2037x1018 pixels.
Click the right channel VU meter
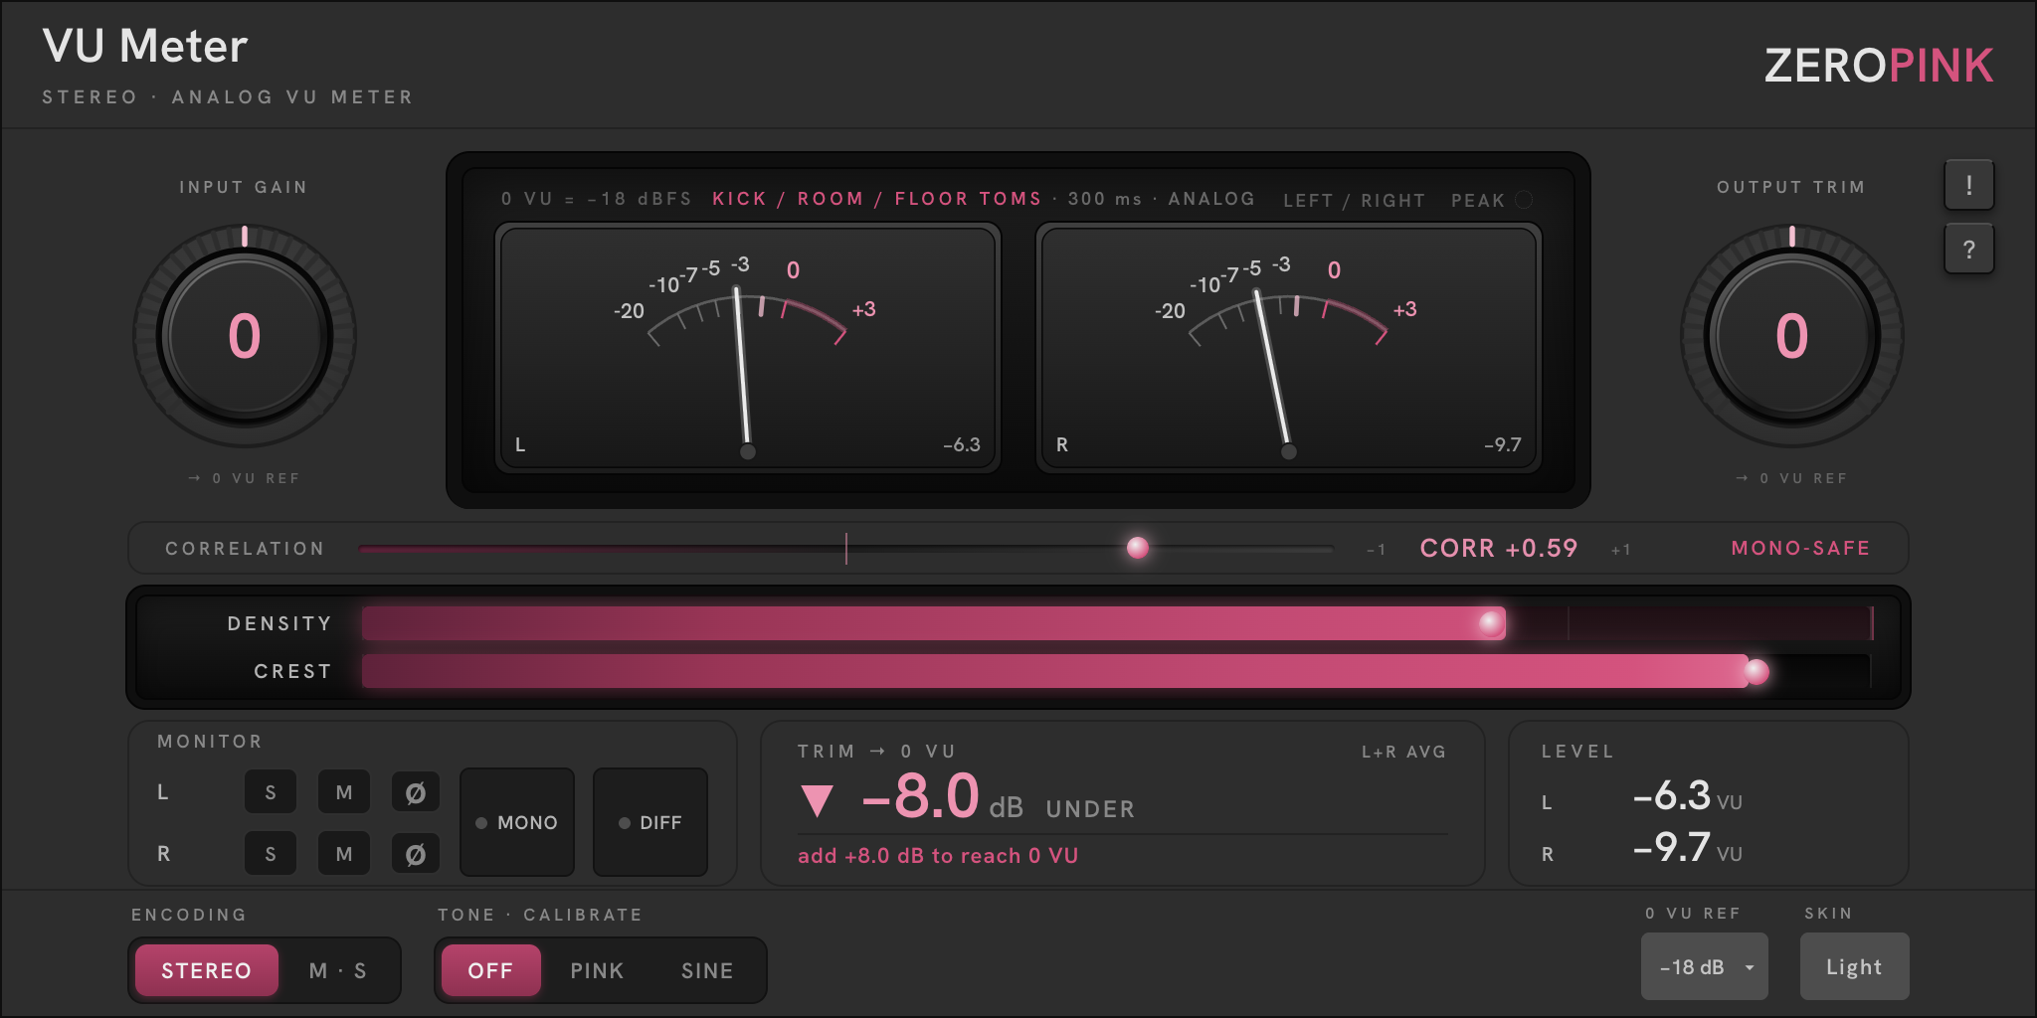click(1289, 347)
